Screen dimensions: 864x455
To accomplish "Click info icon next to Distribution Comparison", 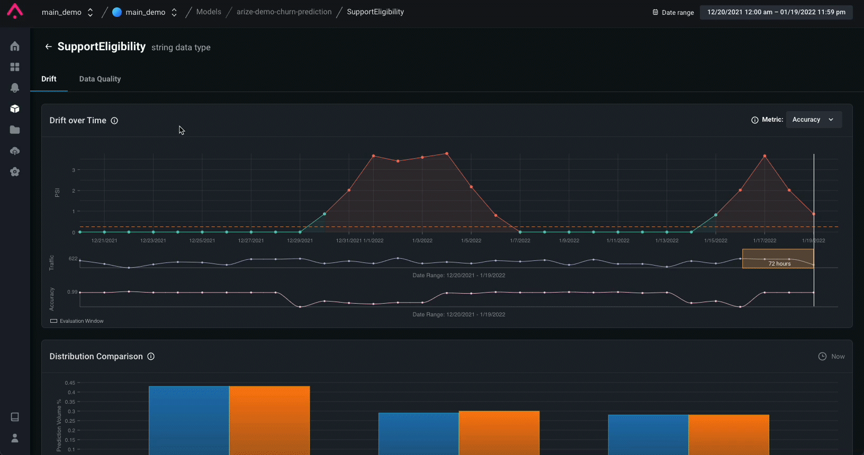I will pos(151,357).
